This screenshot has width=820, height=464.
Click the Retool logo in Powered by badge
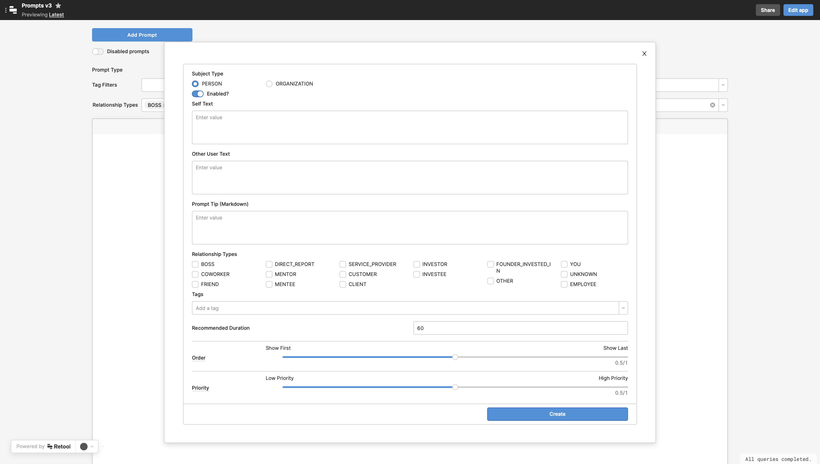point(59,446)
